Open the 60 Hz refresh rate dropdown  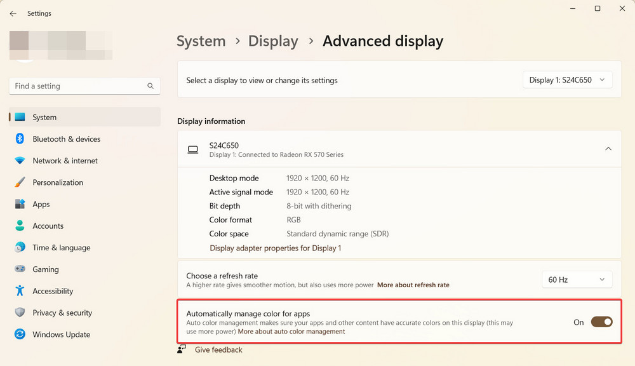(x=577, y=280)
